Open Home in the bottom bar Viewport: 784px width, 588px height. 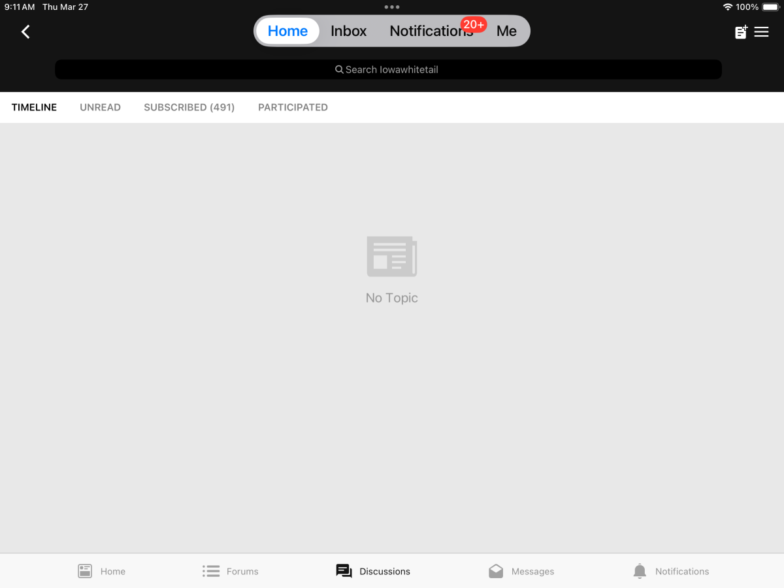[101, 571]
